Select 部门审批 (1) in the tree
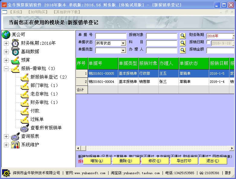The image size is (236, 179). [44, 85]
